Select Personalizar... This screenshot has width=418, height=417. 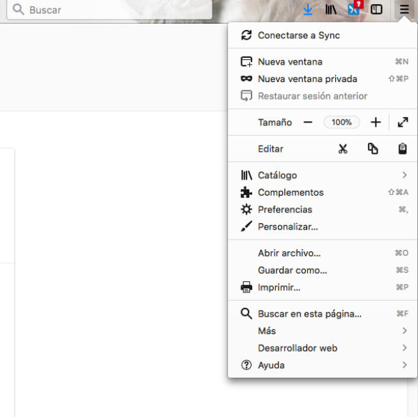coord(323,227)
